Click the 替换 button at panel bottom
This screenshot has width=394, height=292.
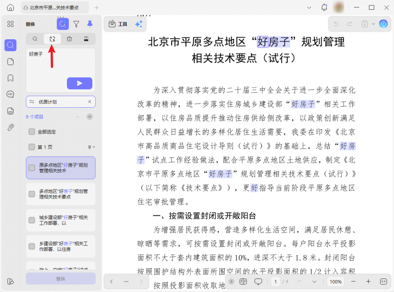pos(61,279)
